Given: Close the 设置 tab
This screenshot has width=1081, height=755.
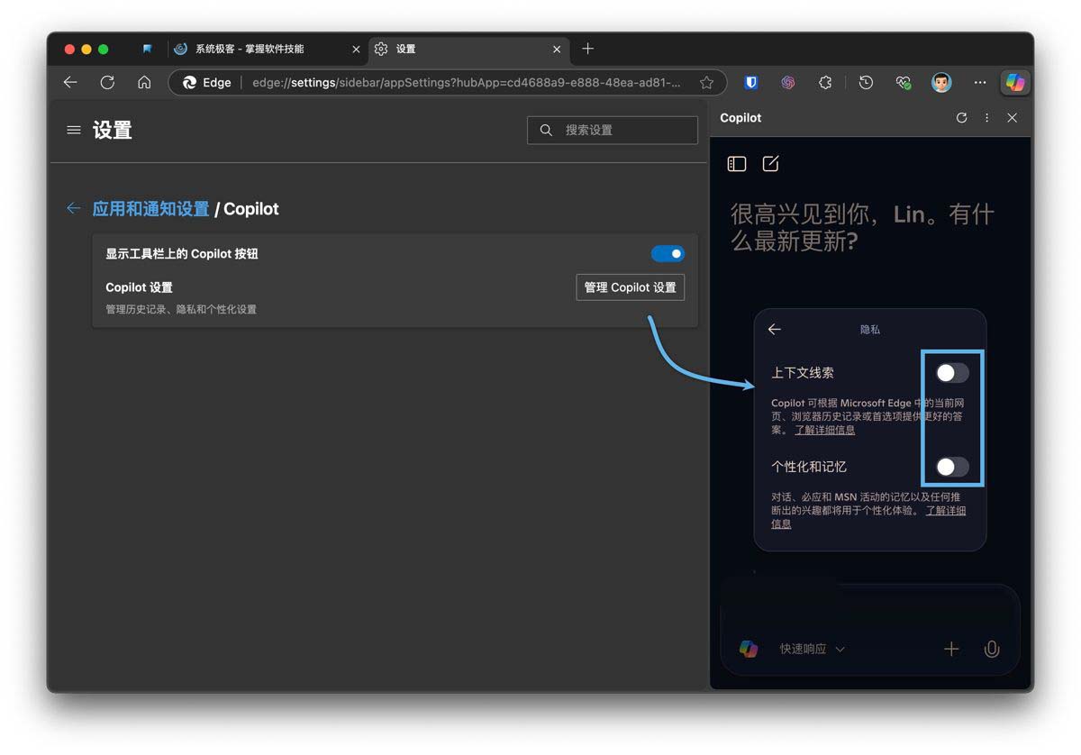Looking at the screenshot, I should 557,49.
